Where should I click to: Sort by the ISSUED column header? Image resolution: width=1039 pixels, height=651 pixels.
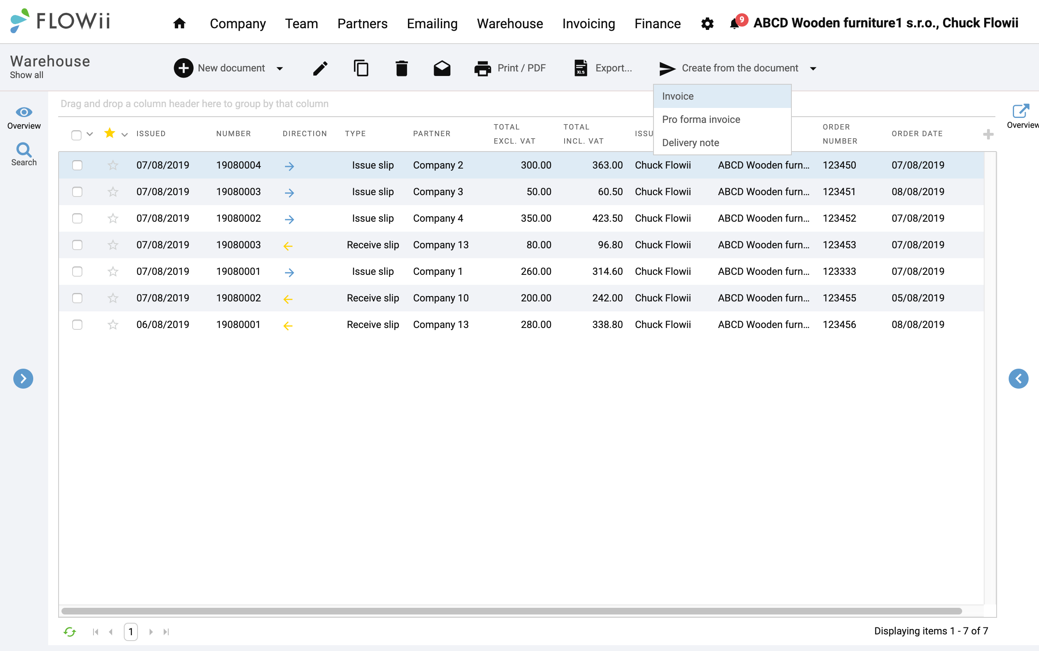[x=151, y=133]
